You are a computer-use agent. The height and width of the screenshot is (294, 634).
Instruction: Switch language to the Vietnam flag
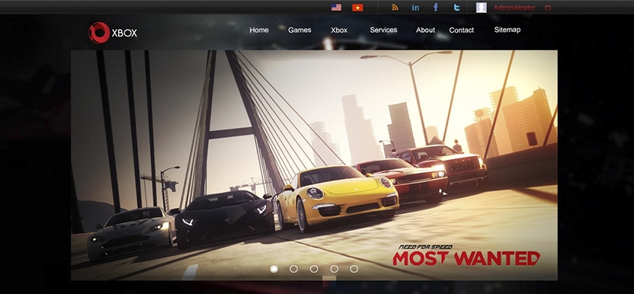pyautogui.click(x=357, y=8)
